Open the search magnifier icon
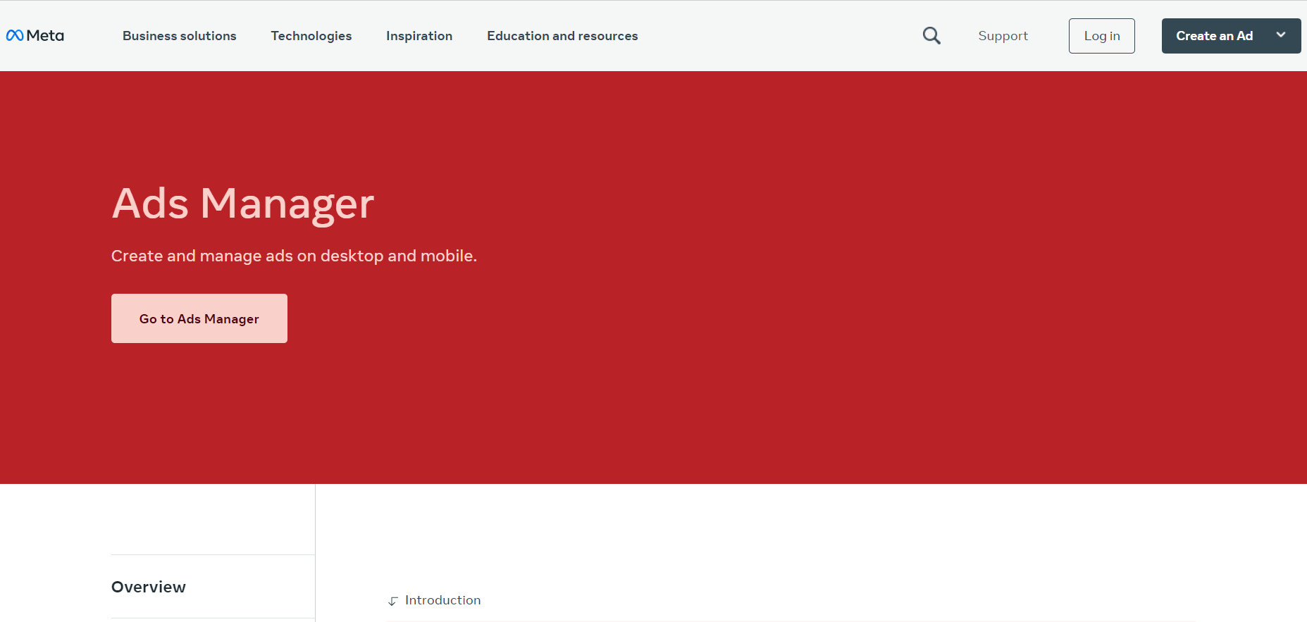The width and height of the screenshot is (1307, 622). pos(931,35)
